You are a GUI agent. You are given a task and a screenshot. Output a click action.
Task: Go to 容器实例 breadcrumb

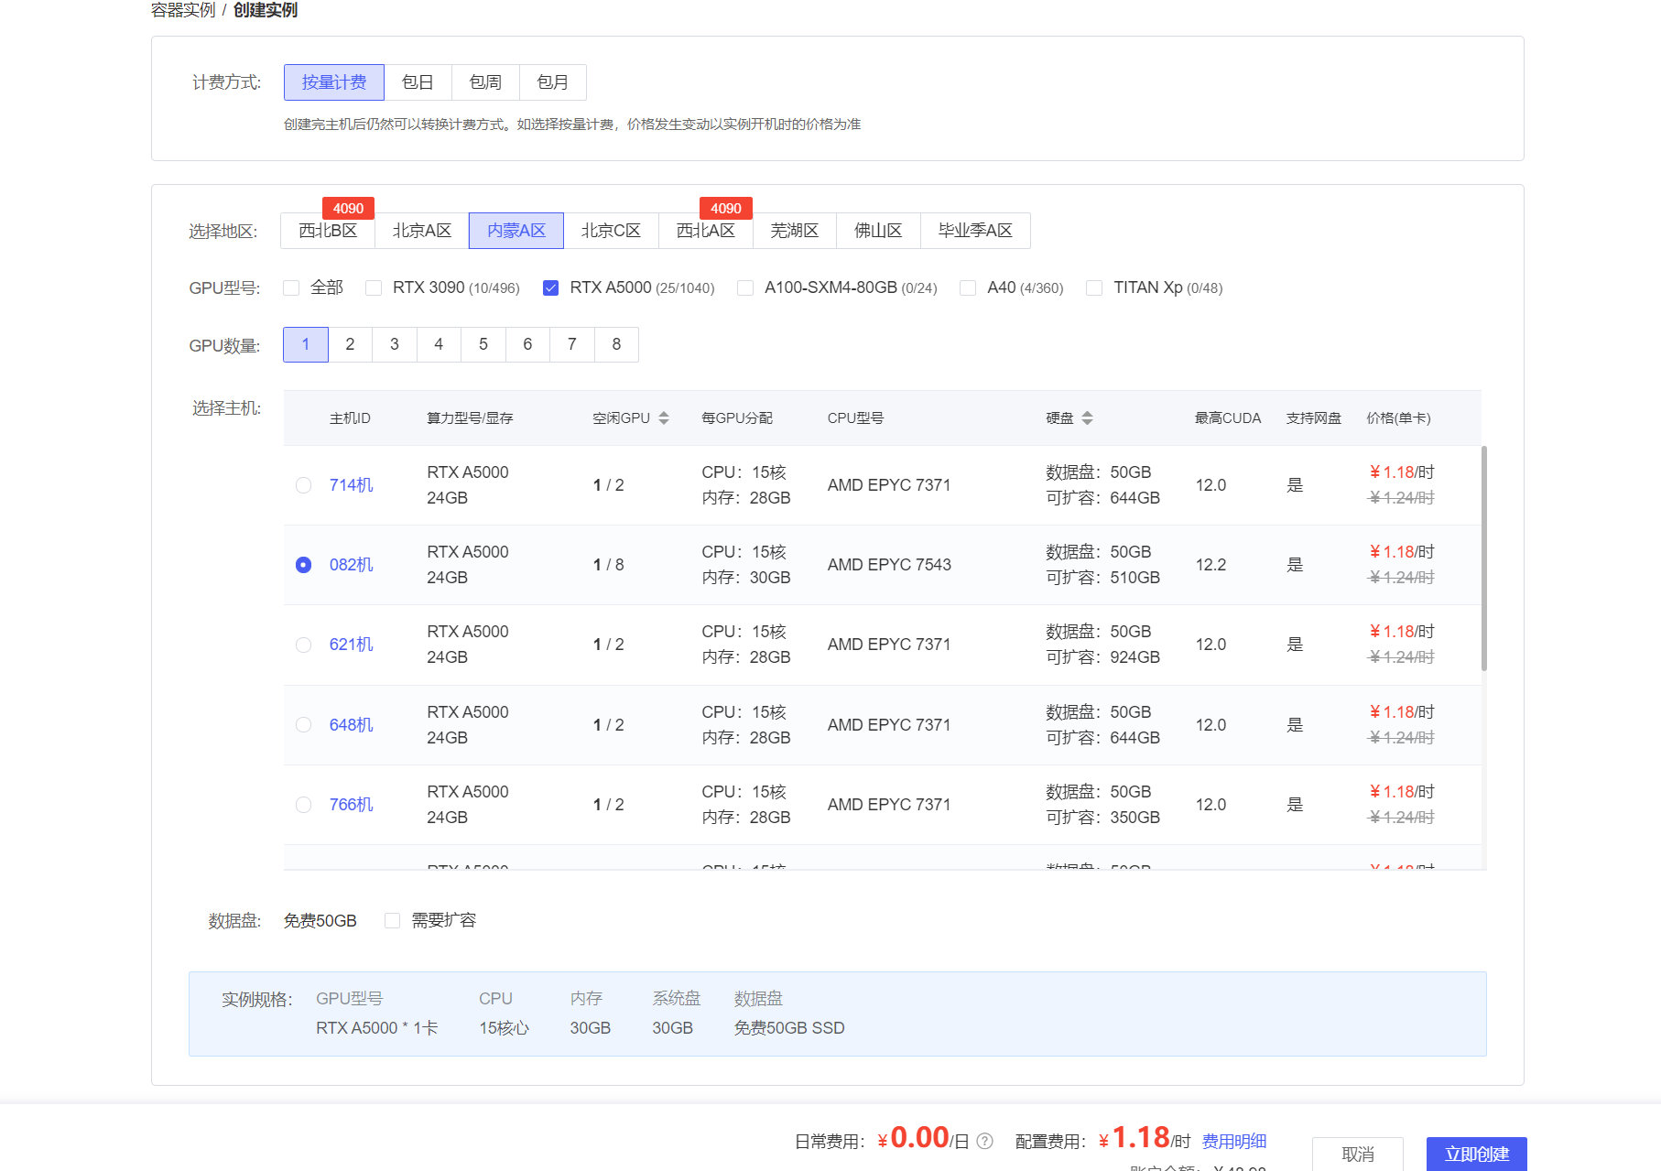183,10
